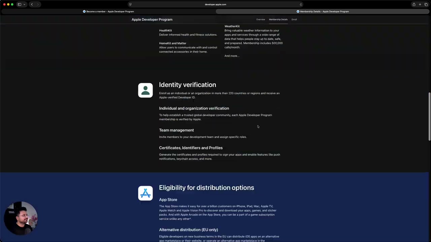Click the App Store icon

click(145, 193)
